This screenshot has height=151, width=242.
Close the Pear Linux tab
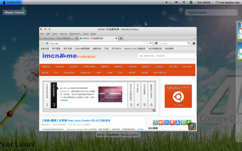[76, 39]
